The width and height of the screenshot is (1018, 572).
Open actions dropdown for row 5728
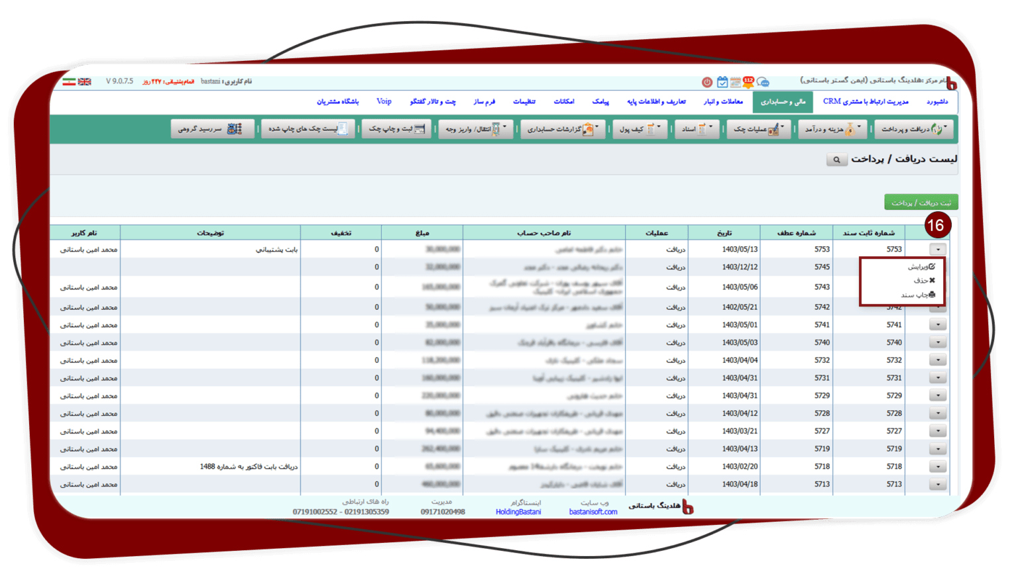click(938, 414)
